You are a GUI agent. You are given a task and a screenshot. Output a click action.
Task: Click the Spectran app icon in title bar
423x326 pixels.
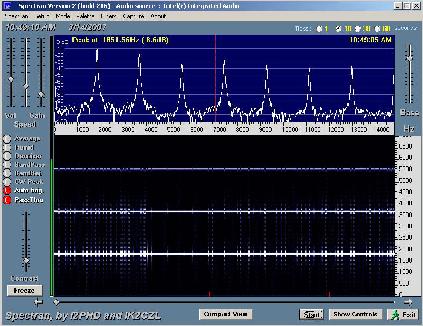click(7, 6)
